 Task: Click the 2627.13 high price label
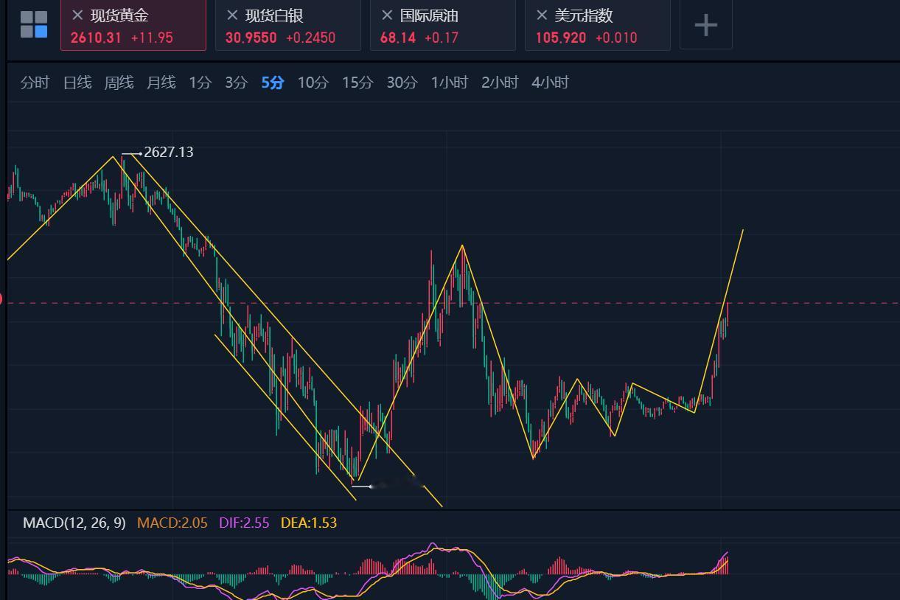(169, 152)
